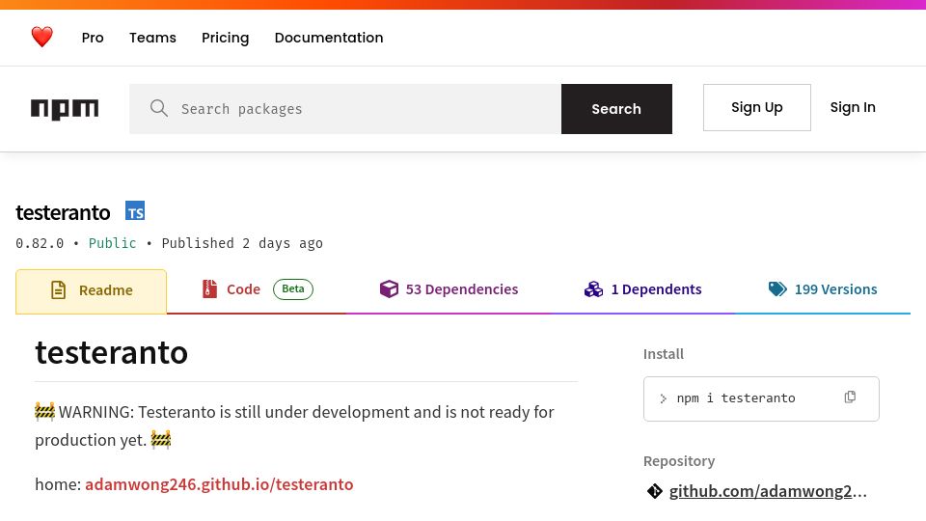Screen dimensions: 926x521
Task: Open the Pro menu item
Action: pos(93,38)
